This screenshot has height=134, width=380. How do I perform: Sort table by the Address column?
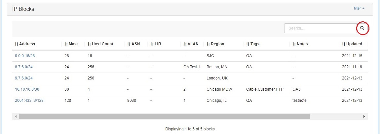click(x=25, y=44)
